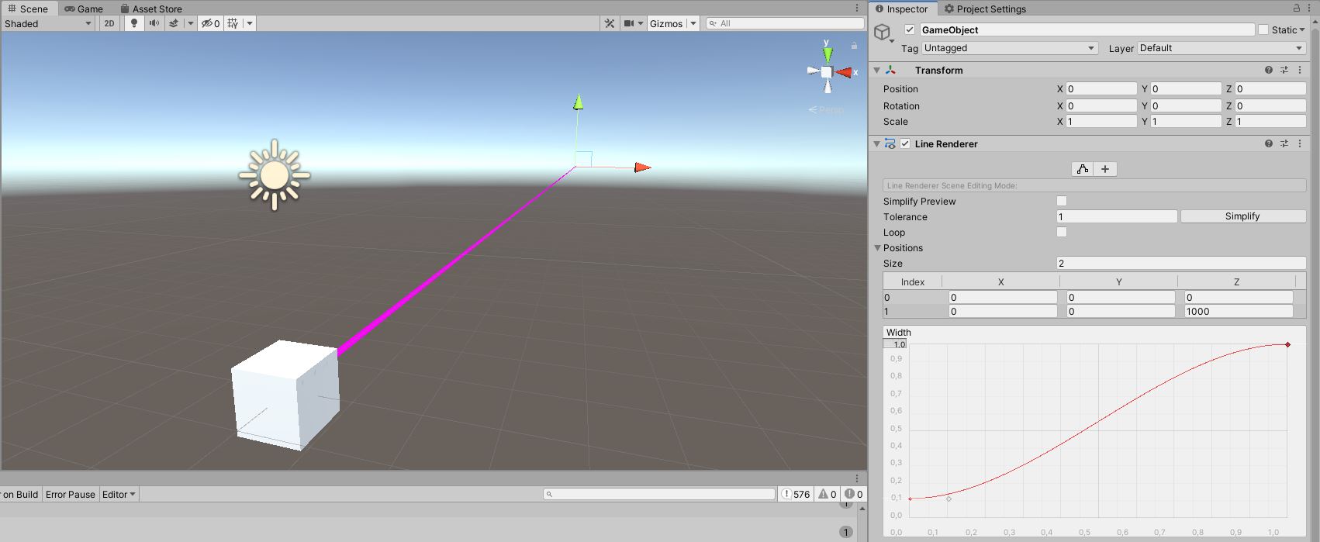
Task: Collapse the Positions foldout
Action: point(878,248)
